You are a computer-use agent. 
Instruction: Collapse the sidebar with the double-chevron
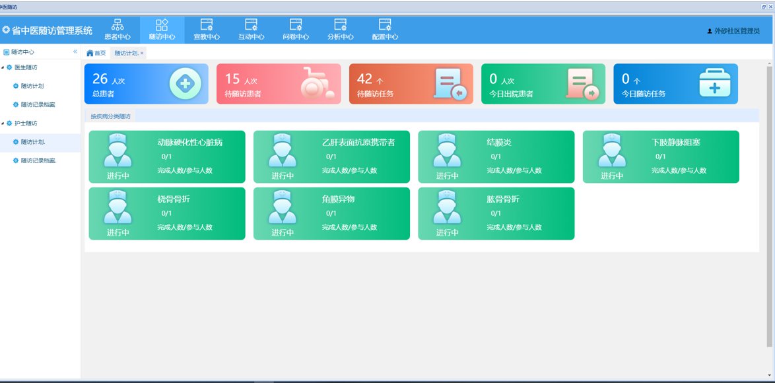tap(75, 52)
